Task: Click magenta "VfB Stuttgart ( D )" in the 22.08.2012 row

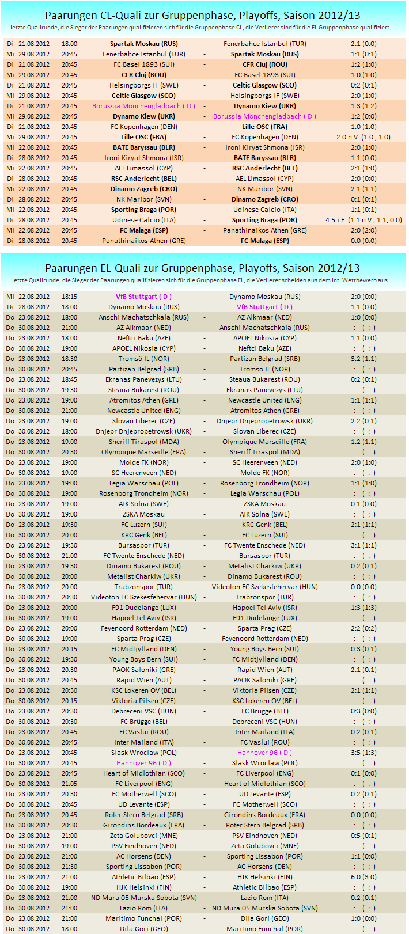Action: pyautogui.click(x=144, y=297)
